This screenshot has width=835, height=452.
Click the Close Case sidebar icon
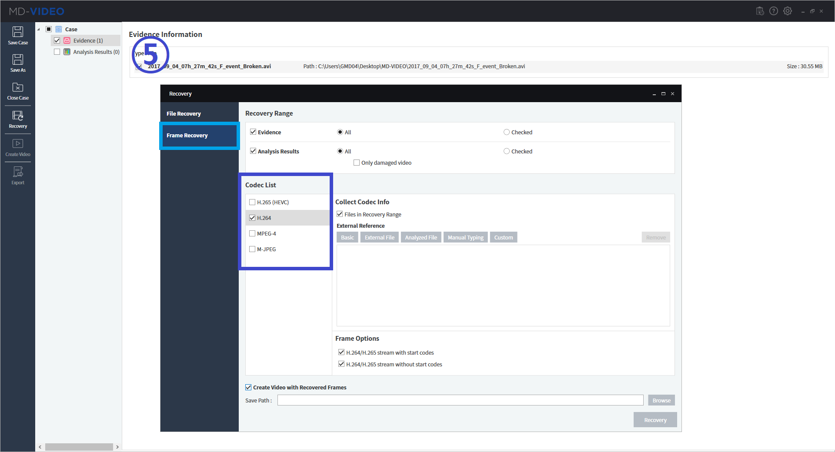point(17,90)
